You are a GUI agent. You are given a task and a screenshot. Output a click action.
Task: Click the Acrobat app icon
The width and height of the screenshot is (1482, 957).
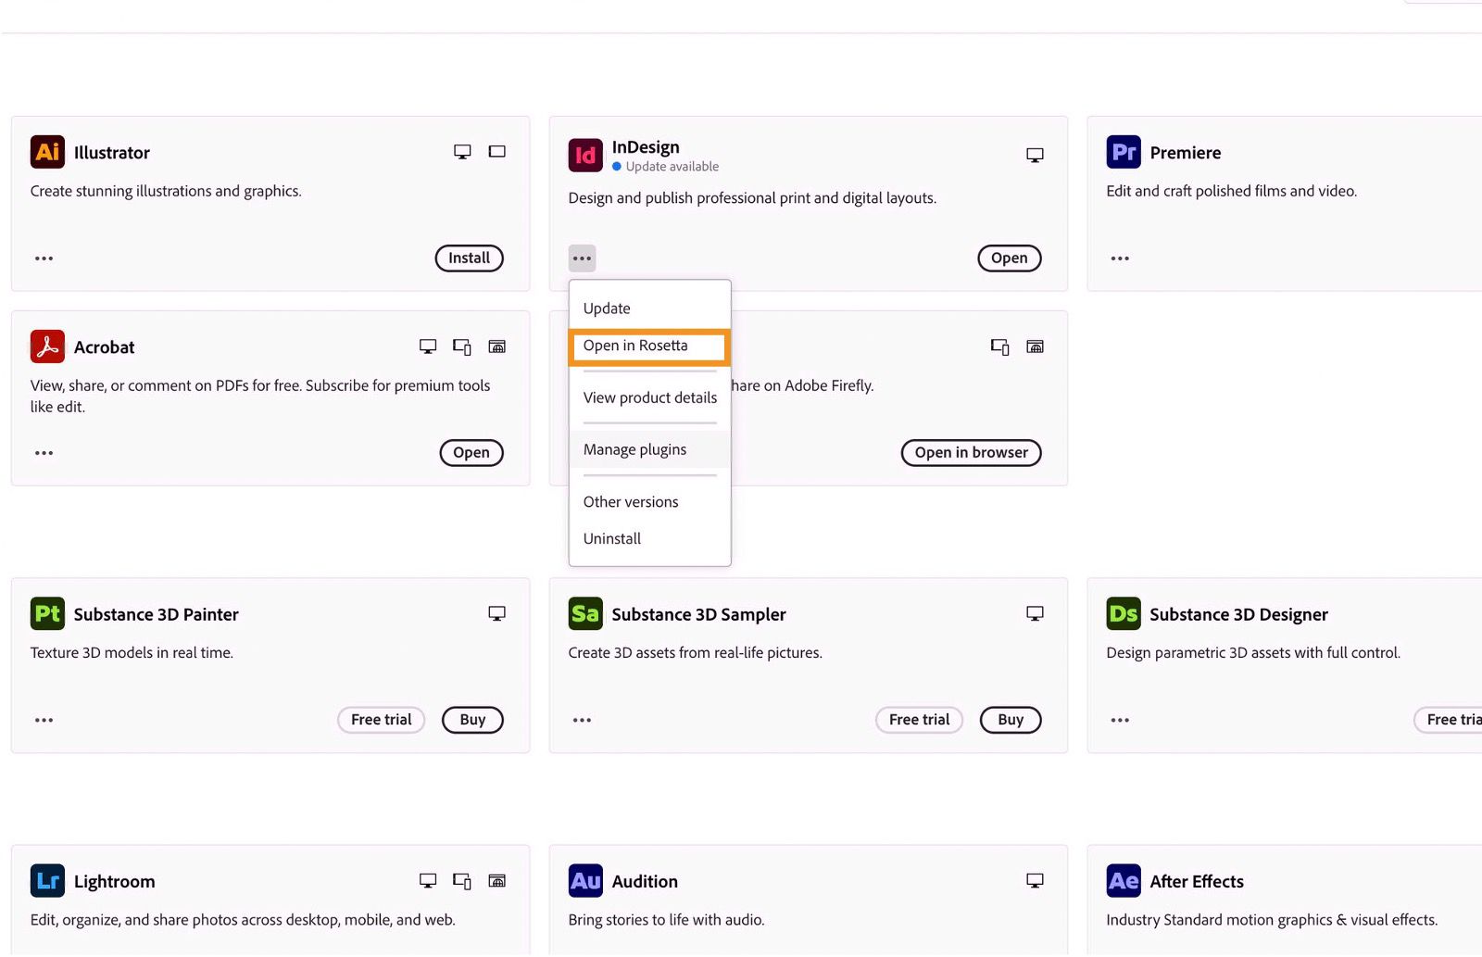coord(47,346)
